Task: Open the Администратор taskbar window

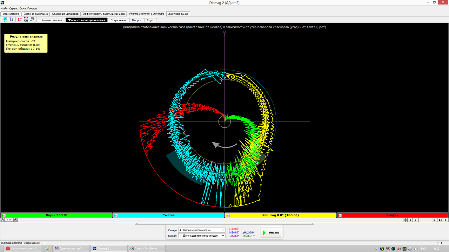Action: 71,248
